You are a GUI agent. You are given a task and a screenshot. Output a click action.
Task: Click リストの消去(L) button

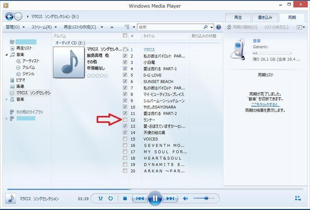(276, 27)
